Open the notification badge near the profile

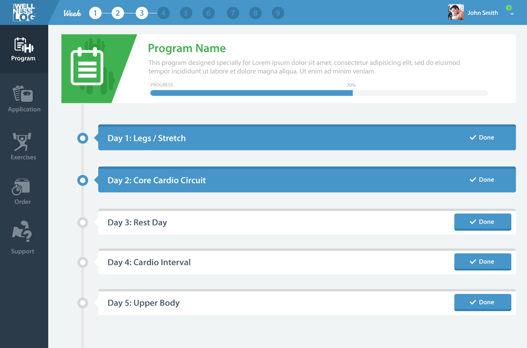(x=509, y=8)
